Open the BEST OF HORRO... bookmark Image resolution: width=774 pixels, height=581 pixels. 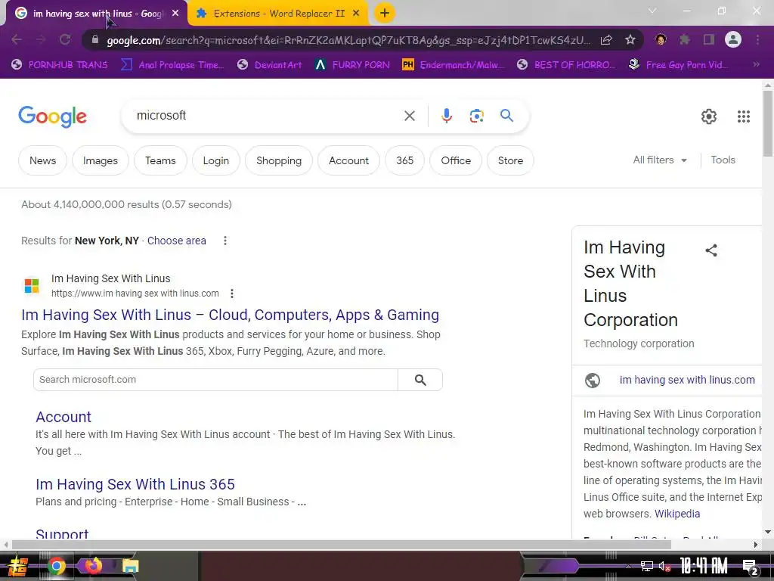566,65
